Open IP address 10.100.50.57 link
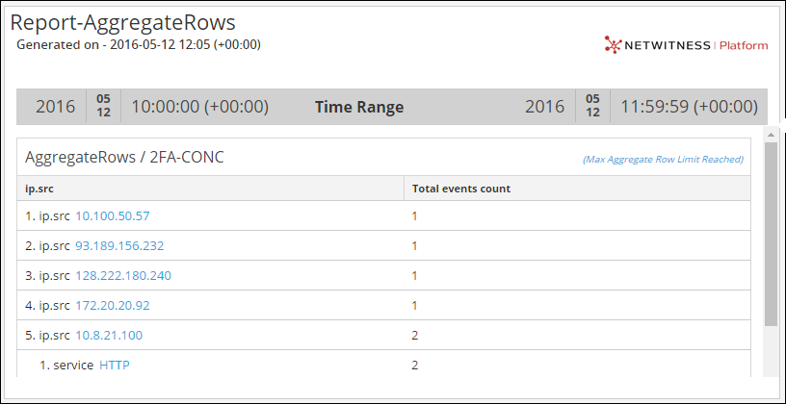Screen dimensions: 786x404 [113, 216]
